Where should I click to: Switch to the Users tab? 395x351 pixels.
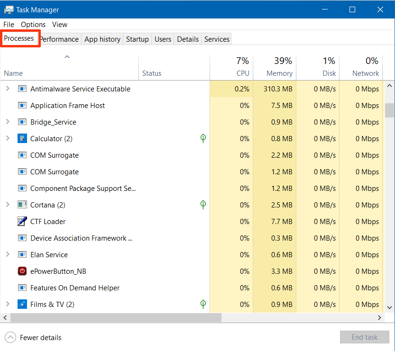163,39
